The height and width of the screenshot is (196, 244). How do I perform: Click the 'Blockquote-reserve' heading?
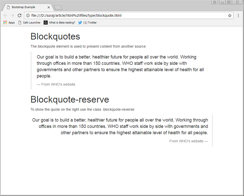click(x=70, y=99)
